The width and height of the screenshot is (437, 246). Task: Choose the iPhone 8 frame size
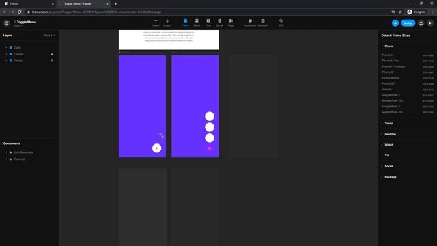(408, 72)
